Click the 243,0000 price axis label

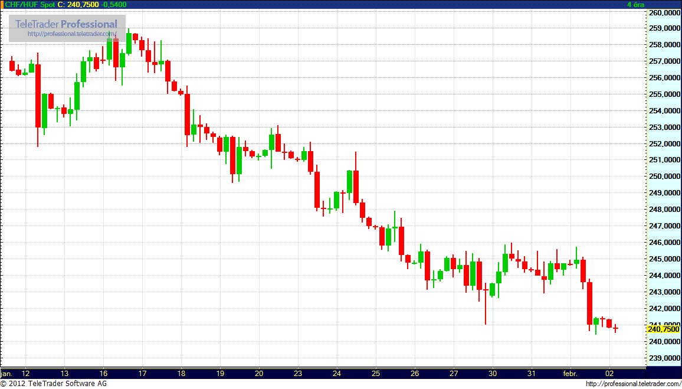665,292
